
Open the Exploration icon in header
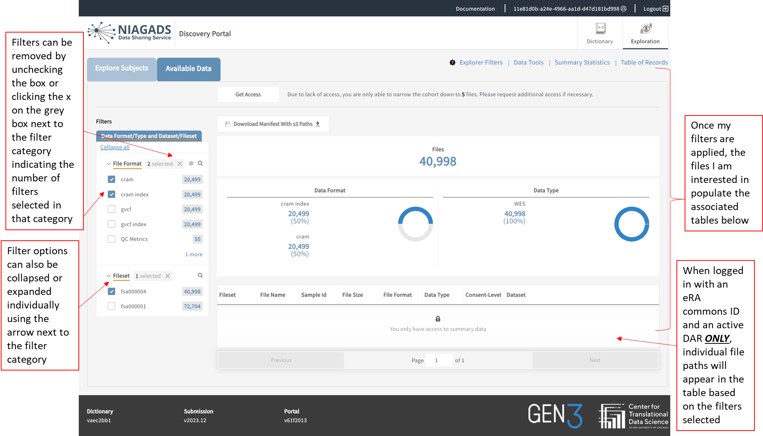(x=645, y=29)
